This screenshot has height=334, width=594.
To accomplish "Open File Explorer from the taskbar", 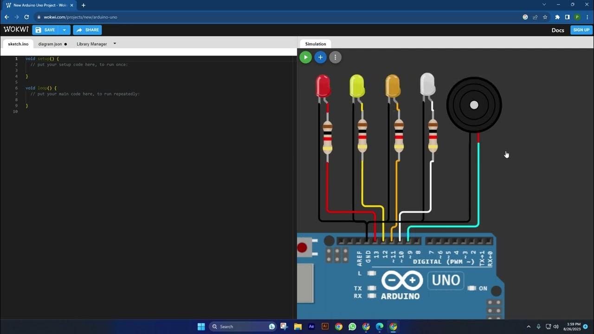I will [298, 327].
